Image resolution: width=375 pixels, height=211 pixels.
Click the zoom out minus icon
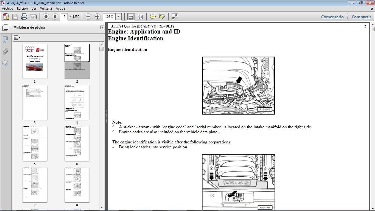pyautogui.click(x=88, y=17)
